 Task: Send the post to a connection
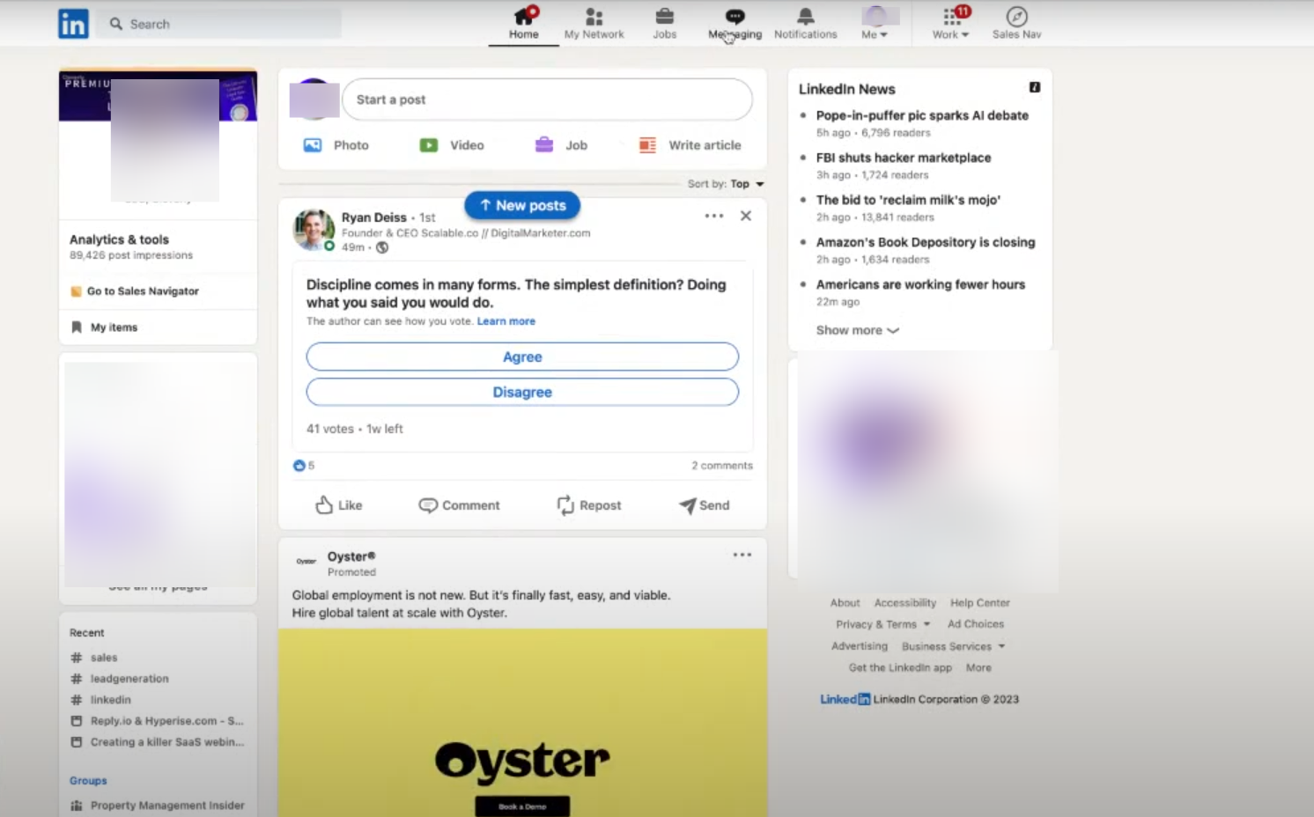coord(705,505)
